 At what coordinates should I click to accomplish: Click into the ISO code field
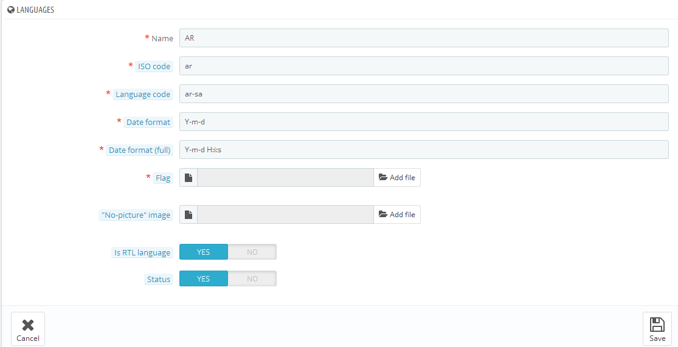(x=424, y=66)
